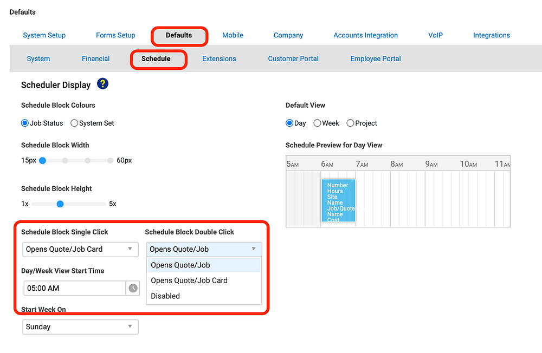
Task: Select Day default view radio
Action: pyautogui.click(x=289, y=123)
